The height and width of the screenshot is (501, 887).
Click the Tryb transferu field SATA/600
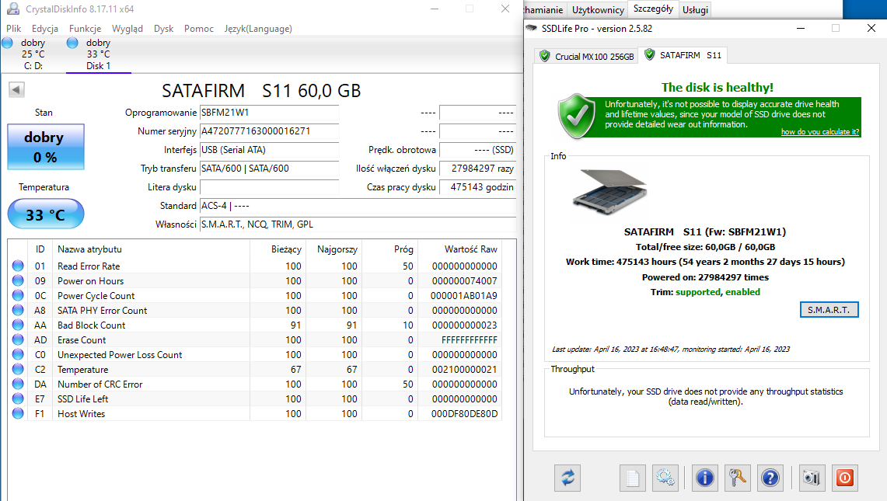[269, 169]
